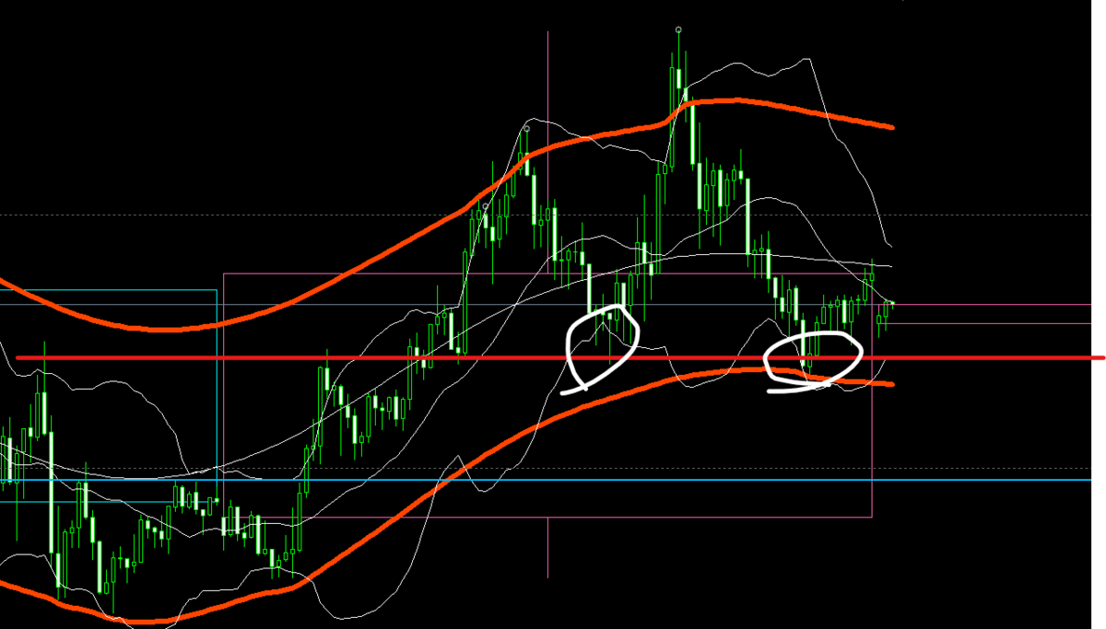This screenshot has width=1106, height=629.
Task: Click the right vertical edge of cyan rectangle
Action: point(217,394)
